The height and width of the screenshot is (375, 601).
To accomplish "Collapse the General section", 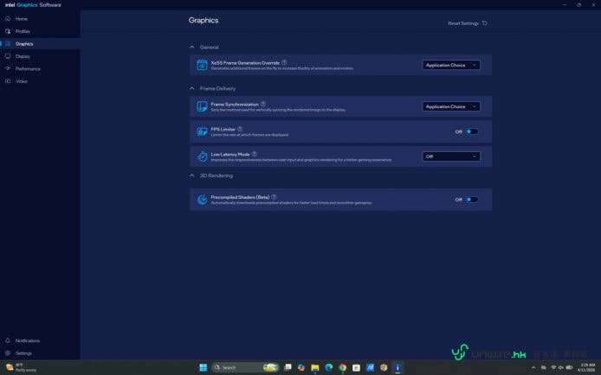I will click(x=192, y=47).
